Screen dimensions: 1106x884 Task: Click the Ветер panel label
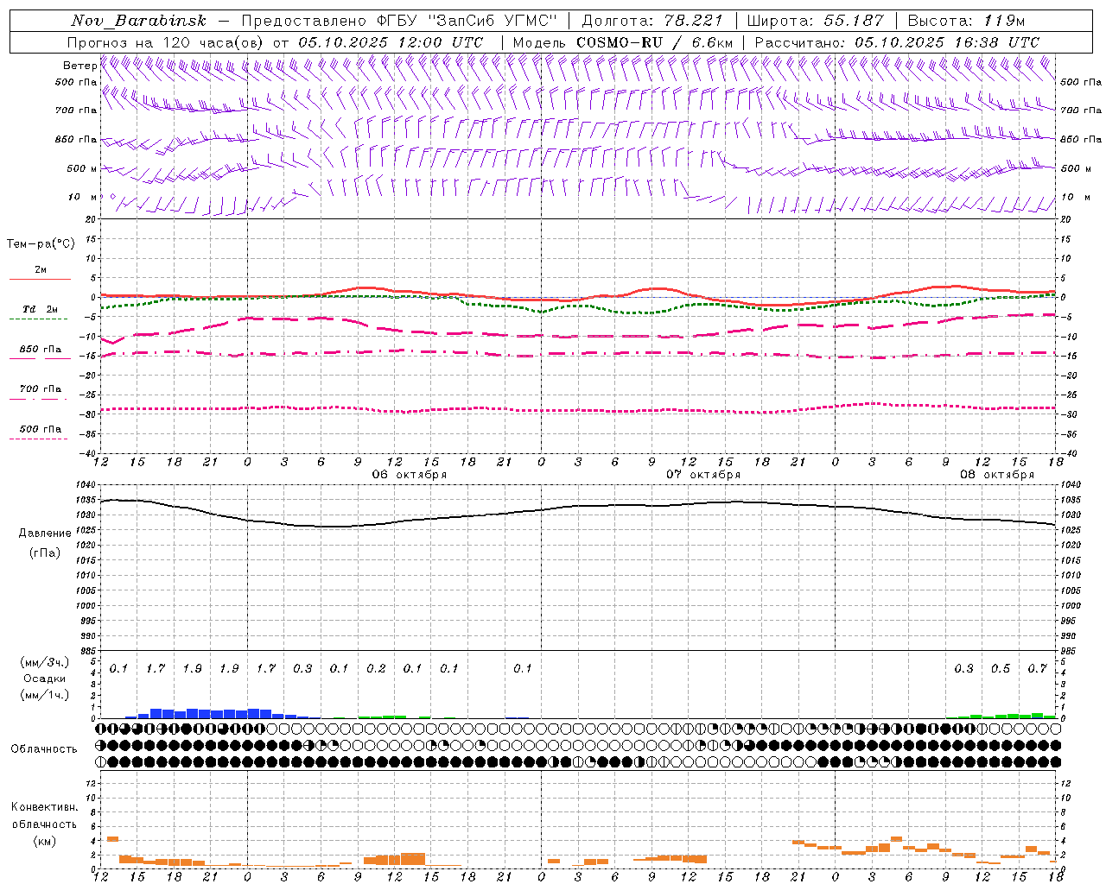(79, 66)
